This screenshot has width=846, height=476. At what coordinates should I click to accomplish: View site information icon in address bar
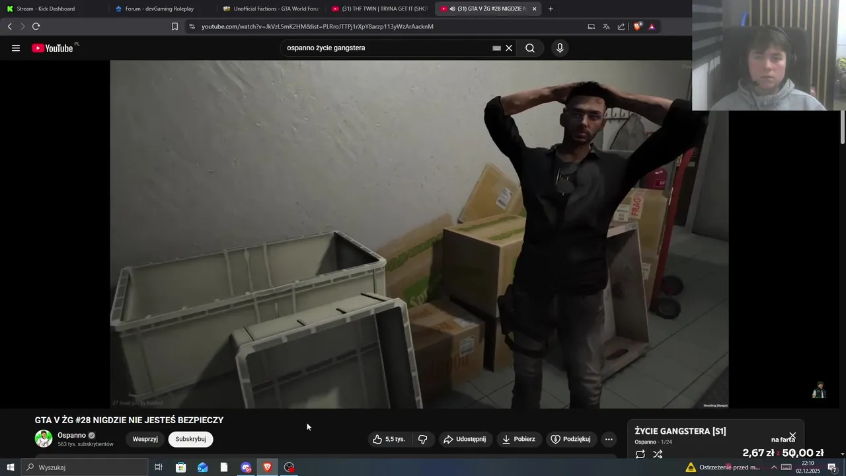click(192, 26)
